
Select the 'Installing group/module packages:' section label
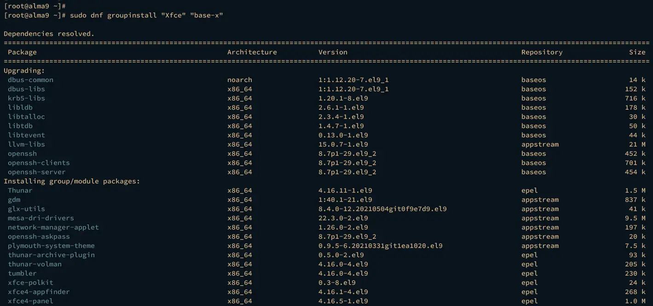coord(72,181)
